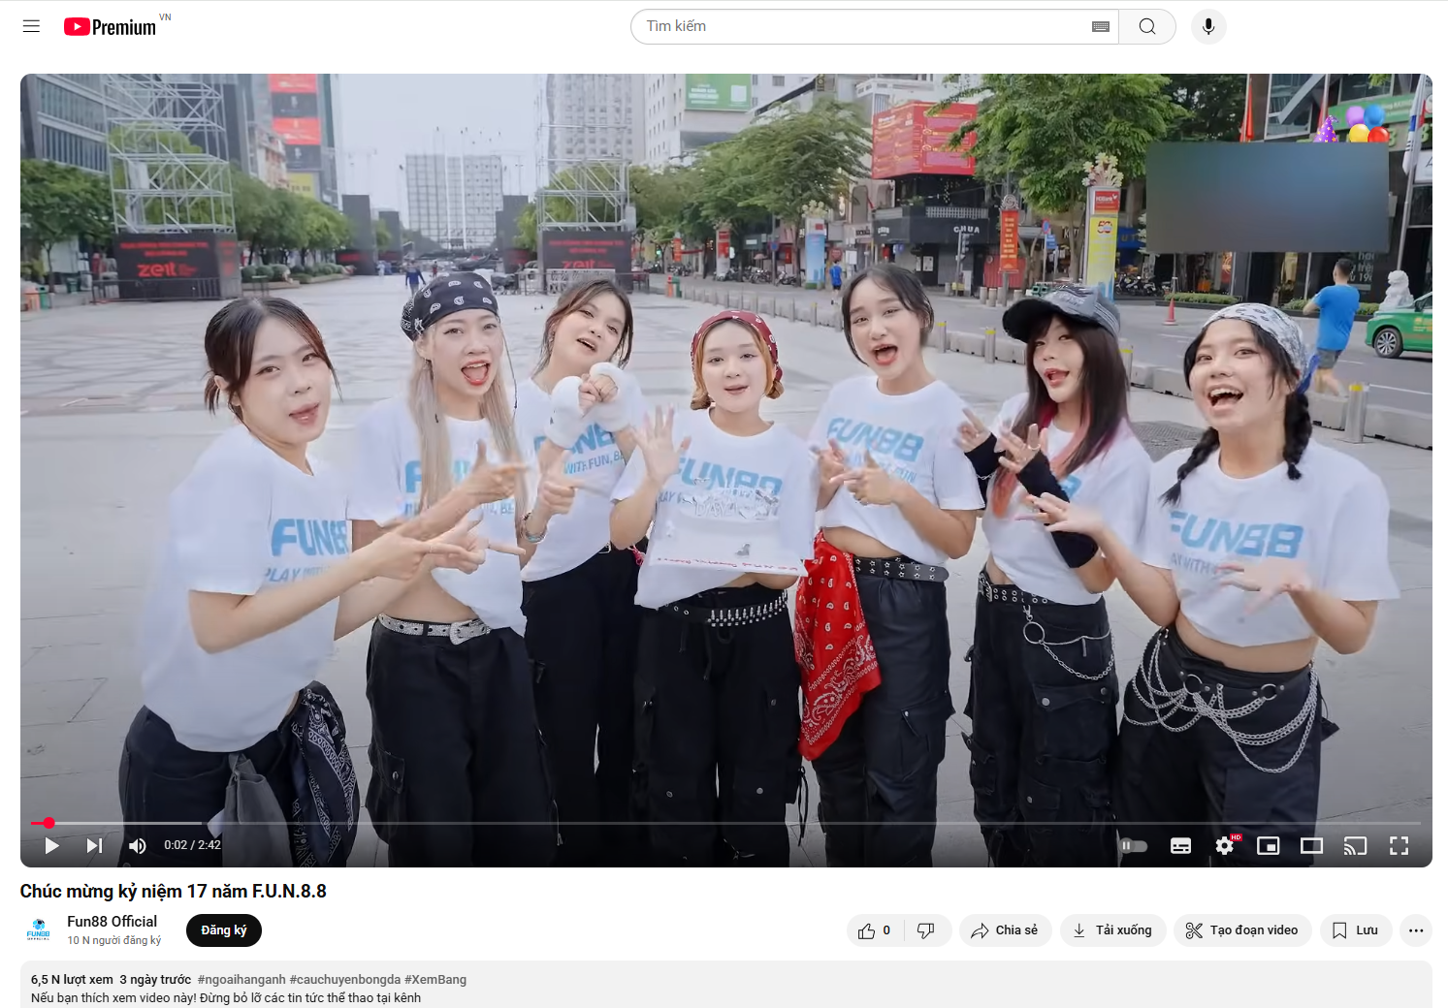Enable miniplayer mode
Image resolution: width=1448 pixels, height=1008 pixels.
[x=1268, y=845]
